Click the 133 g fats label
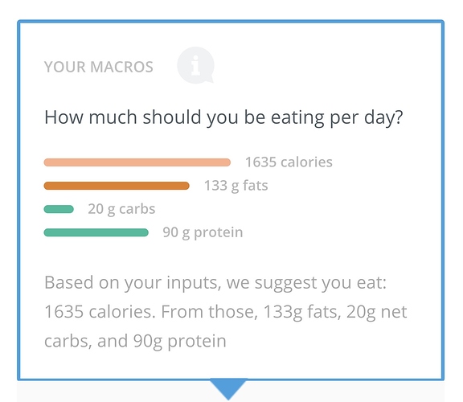 coord(236,186)
